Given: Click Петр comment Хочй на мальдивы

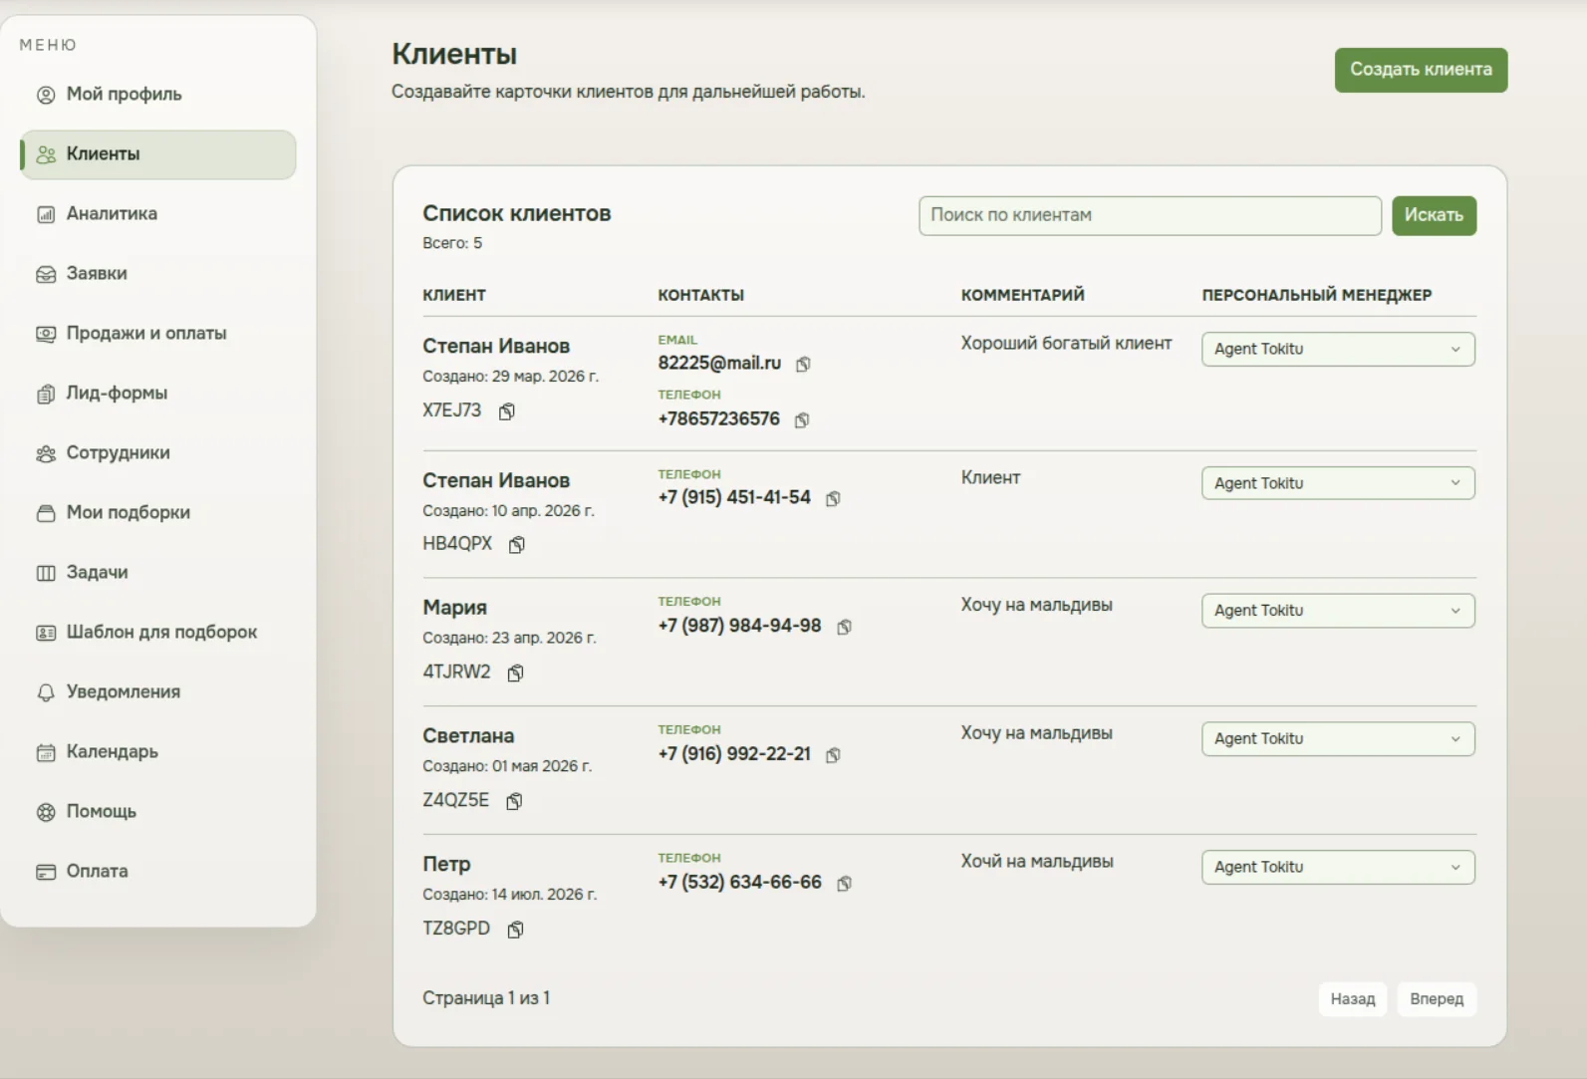Looking at the screenshot, I should click(1037, 862).
